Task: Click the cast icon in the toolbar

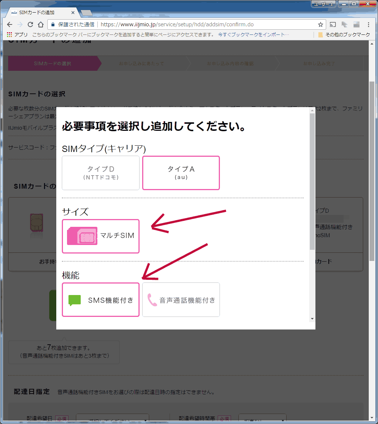Action: point(333,24)
